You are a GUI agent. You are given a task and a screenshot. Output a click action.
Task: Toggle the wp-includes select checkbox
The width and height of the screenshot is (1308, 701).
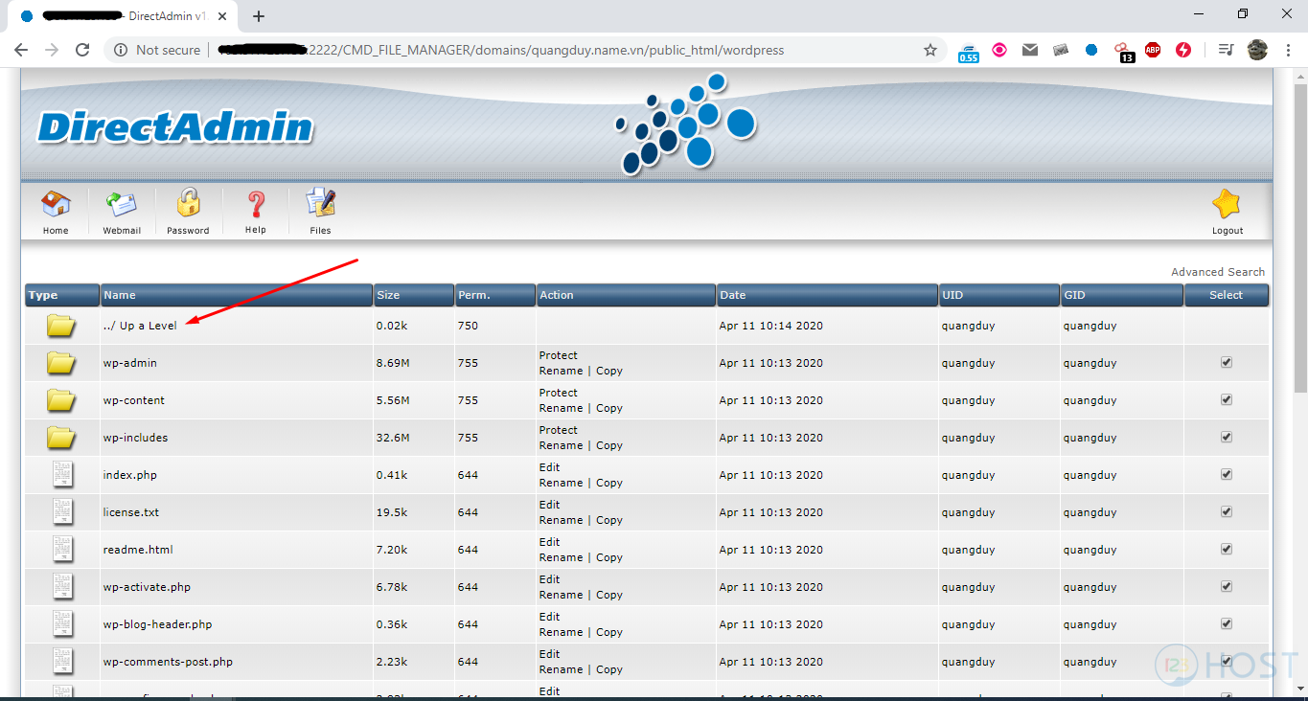pos(1227,438)
